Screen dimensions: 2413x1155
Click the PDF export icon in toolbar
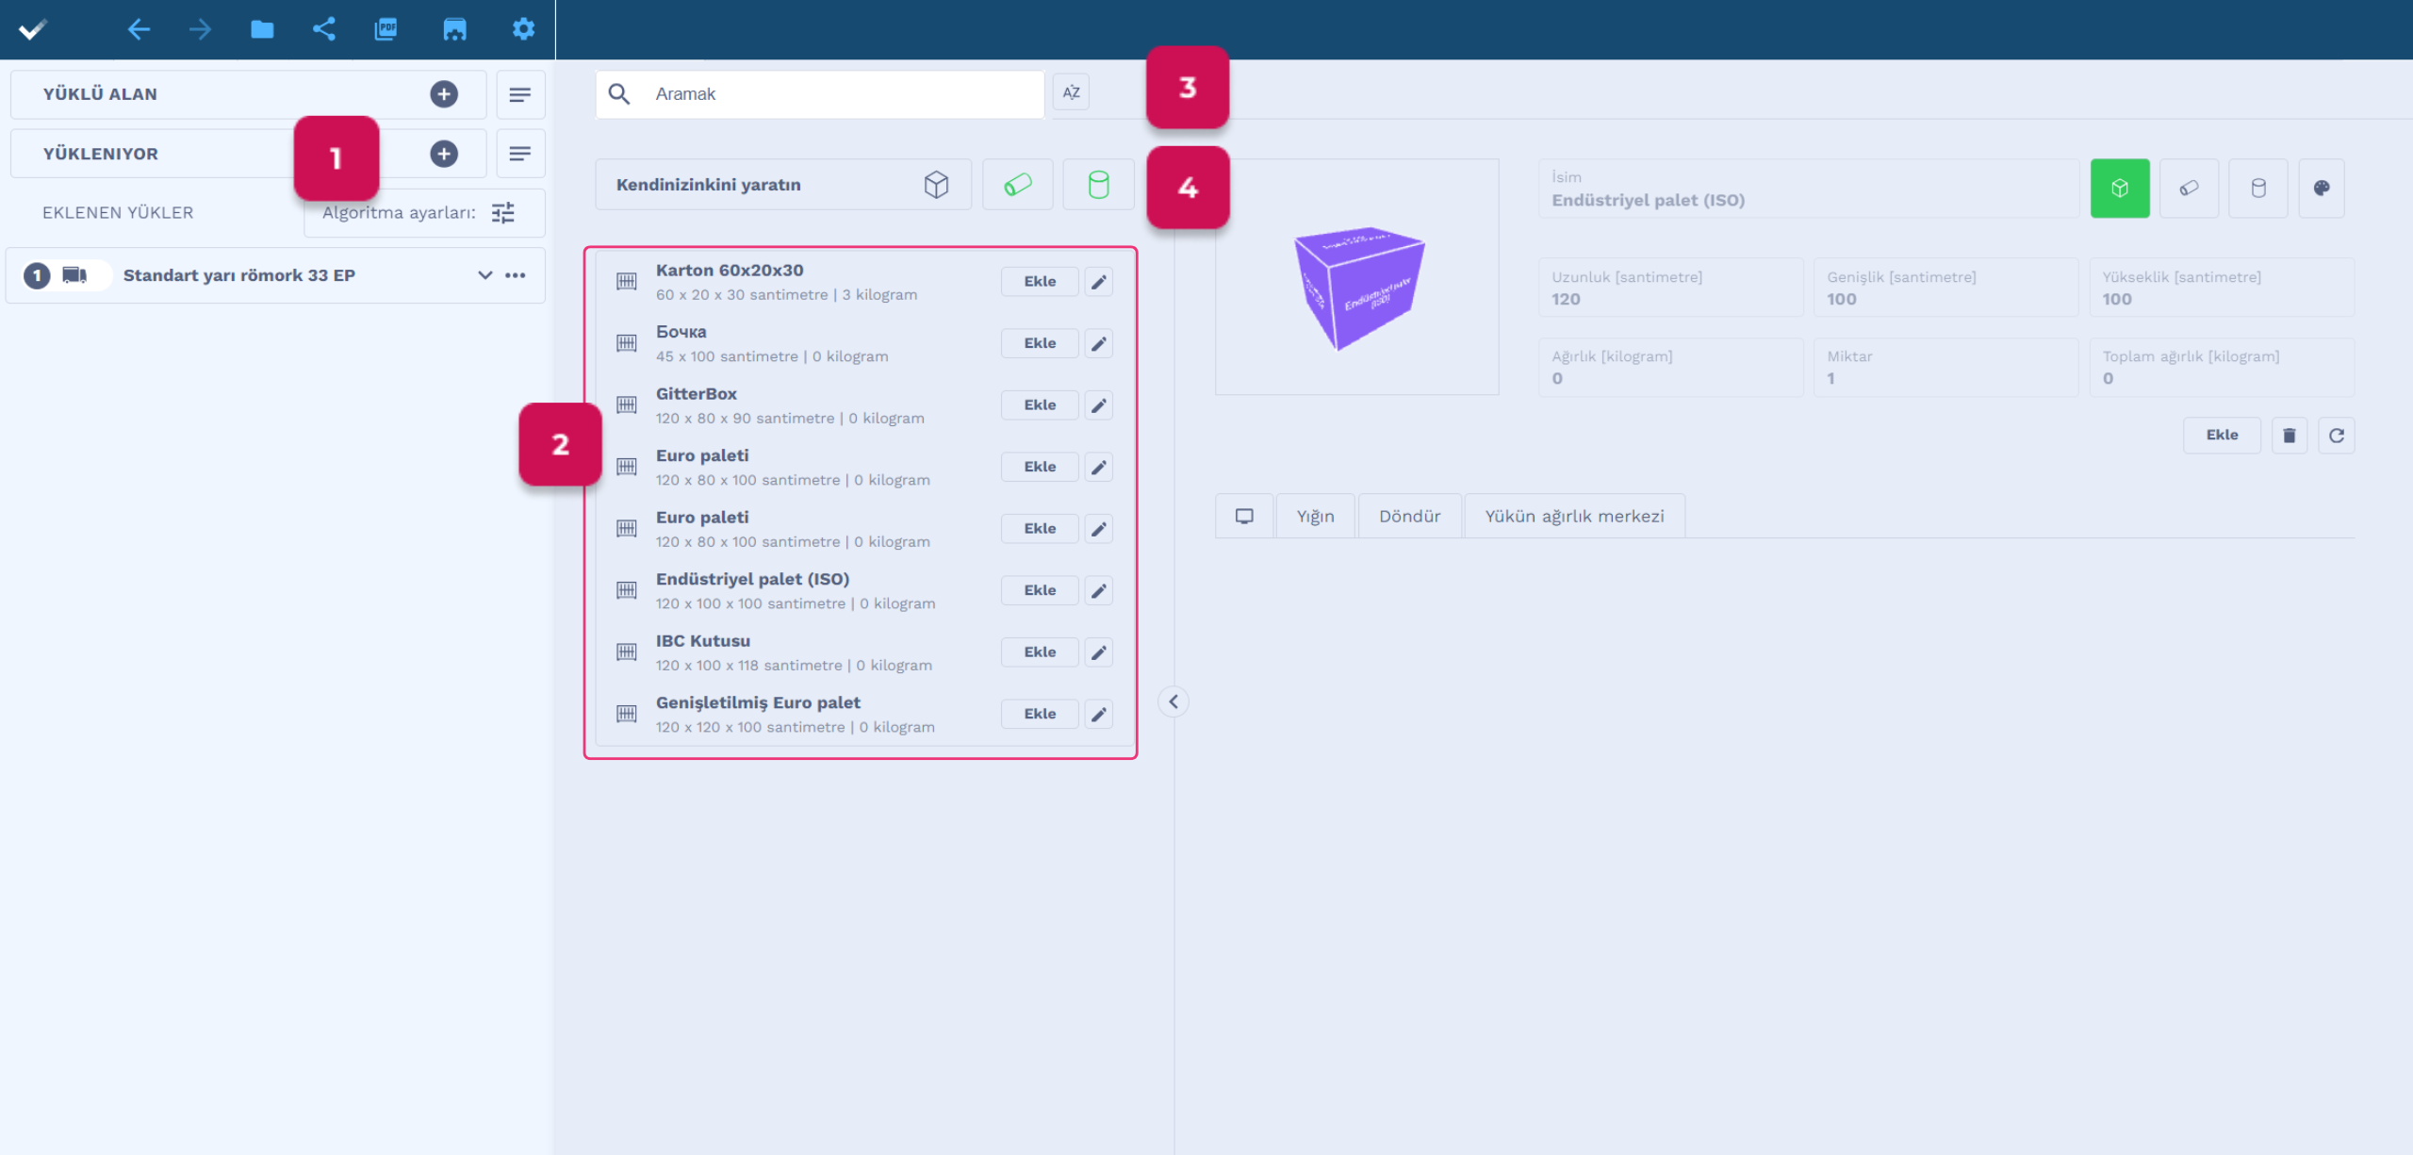pyautogui.click(x=386, y=29)
